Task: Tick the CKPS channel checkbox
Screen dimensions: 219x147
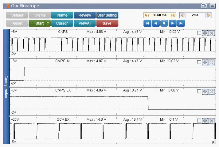Action: pos(199,33)
